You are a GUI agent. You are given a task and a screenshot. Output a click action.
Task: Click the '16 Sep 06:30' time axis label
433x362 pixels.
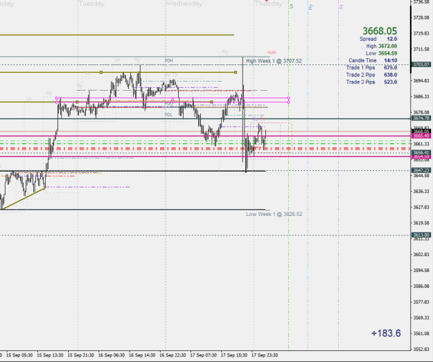tap(112, 355)
